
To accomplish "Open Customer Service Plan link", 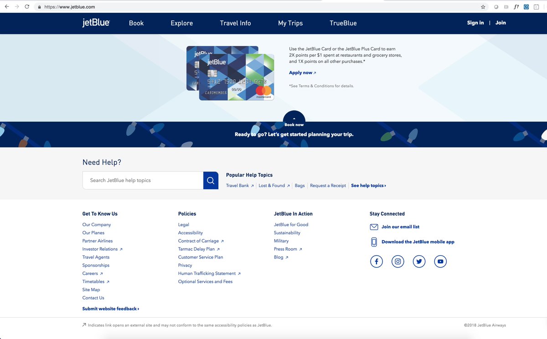I will (x=201, y=258).
